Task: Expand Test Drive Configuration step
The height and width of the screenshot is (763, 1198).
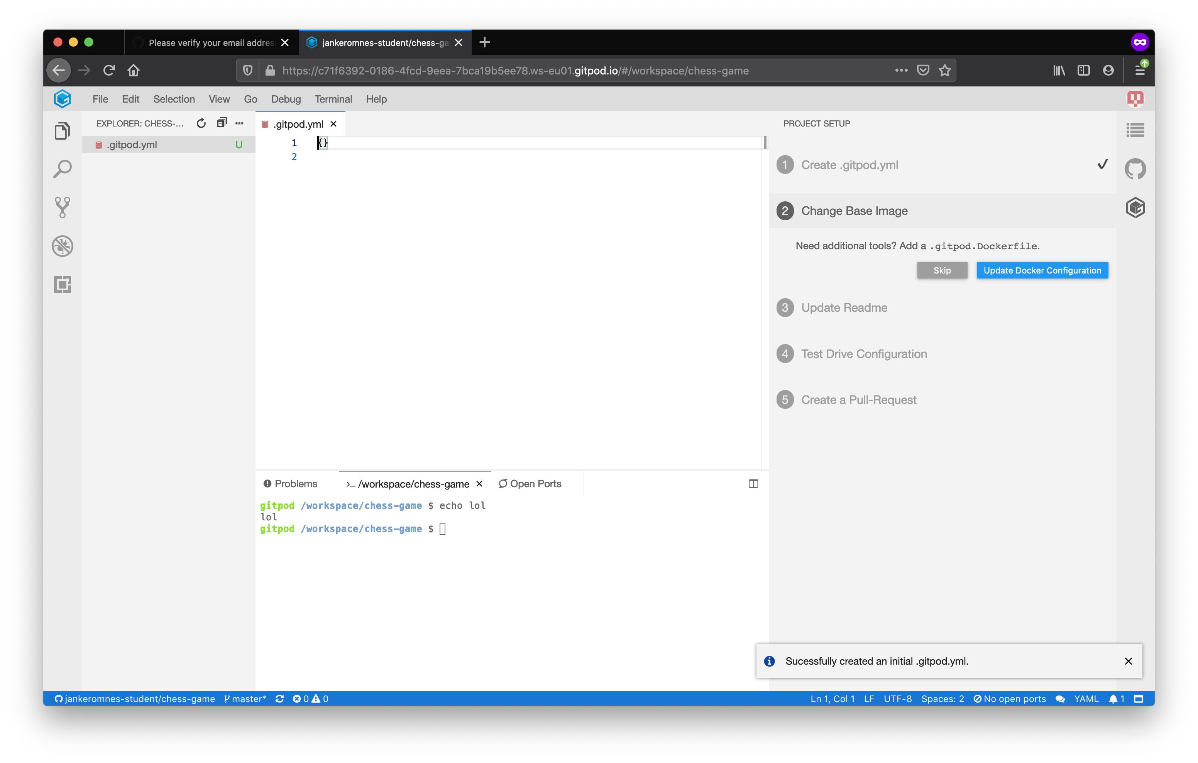Action: [x=863, y=354]
